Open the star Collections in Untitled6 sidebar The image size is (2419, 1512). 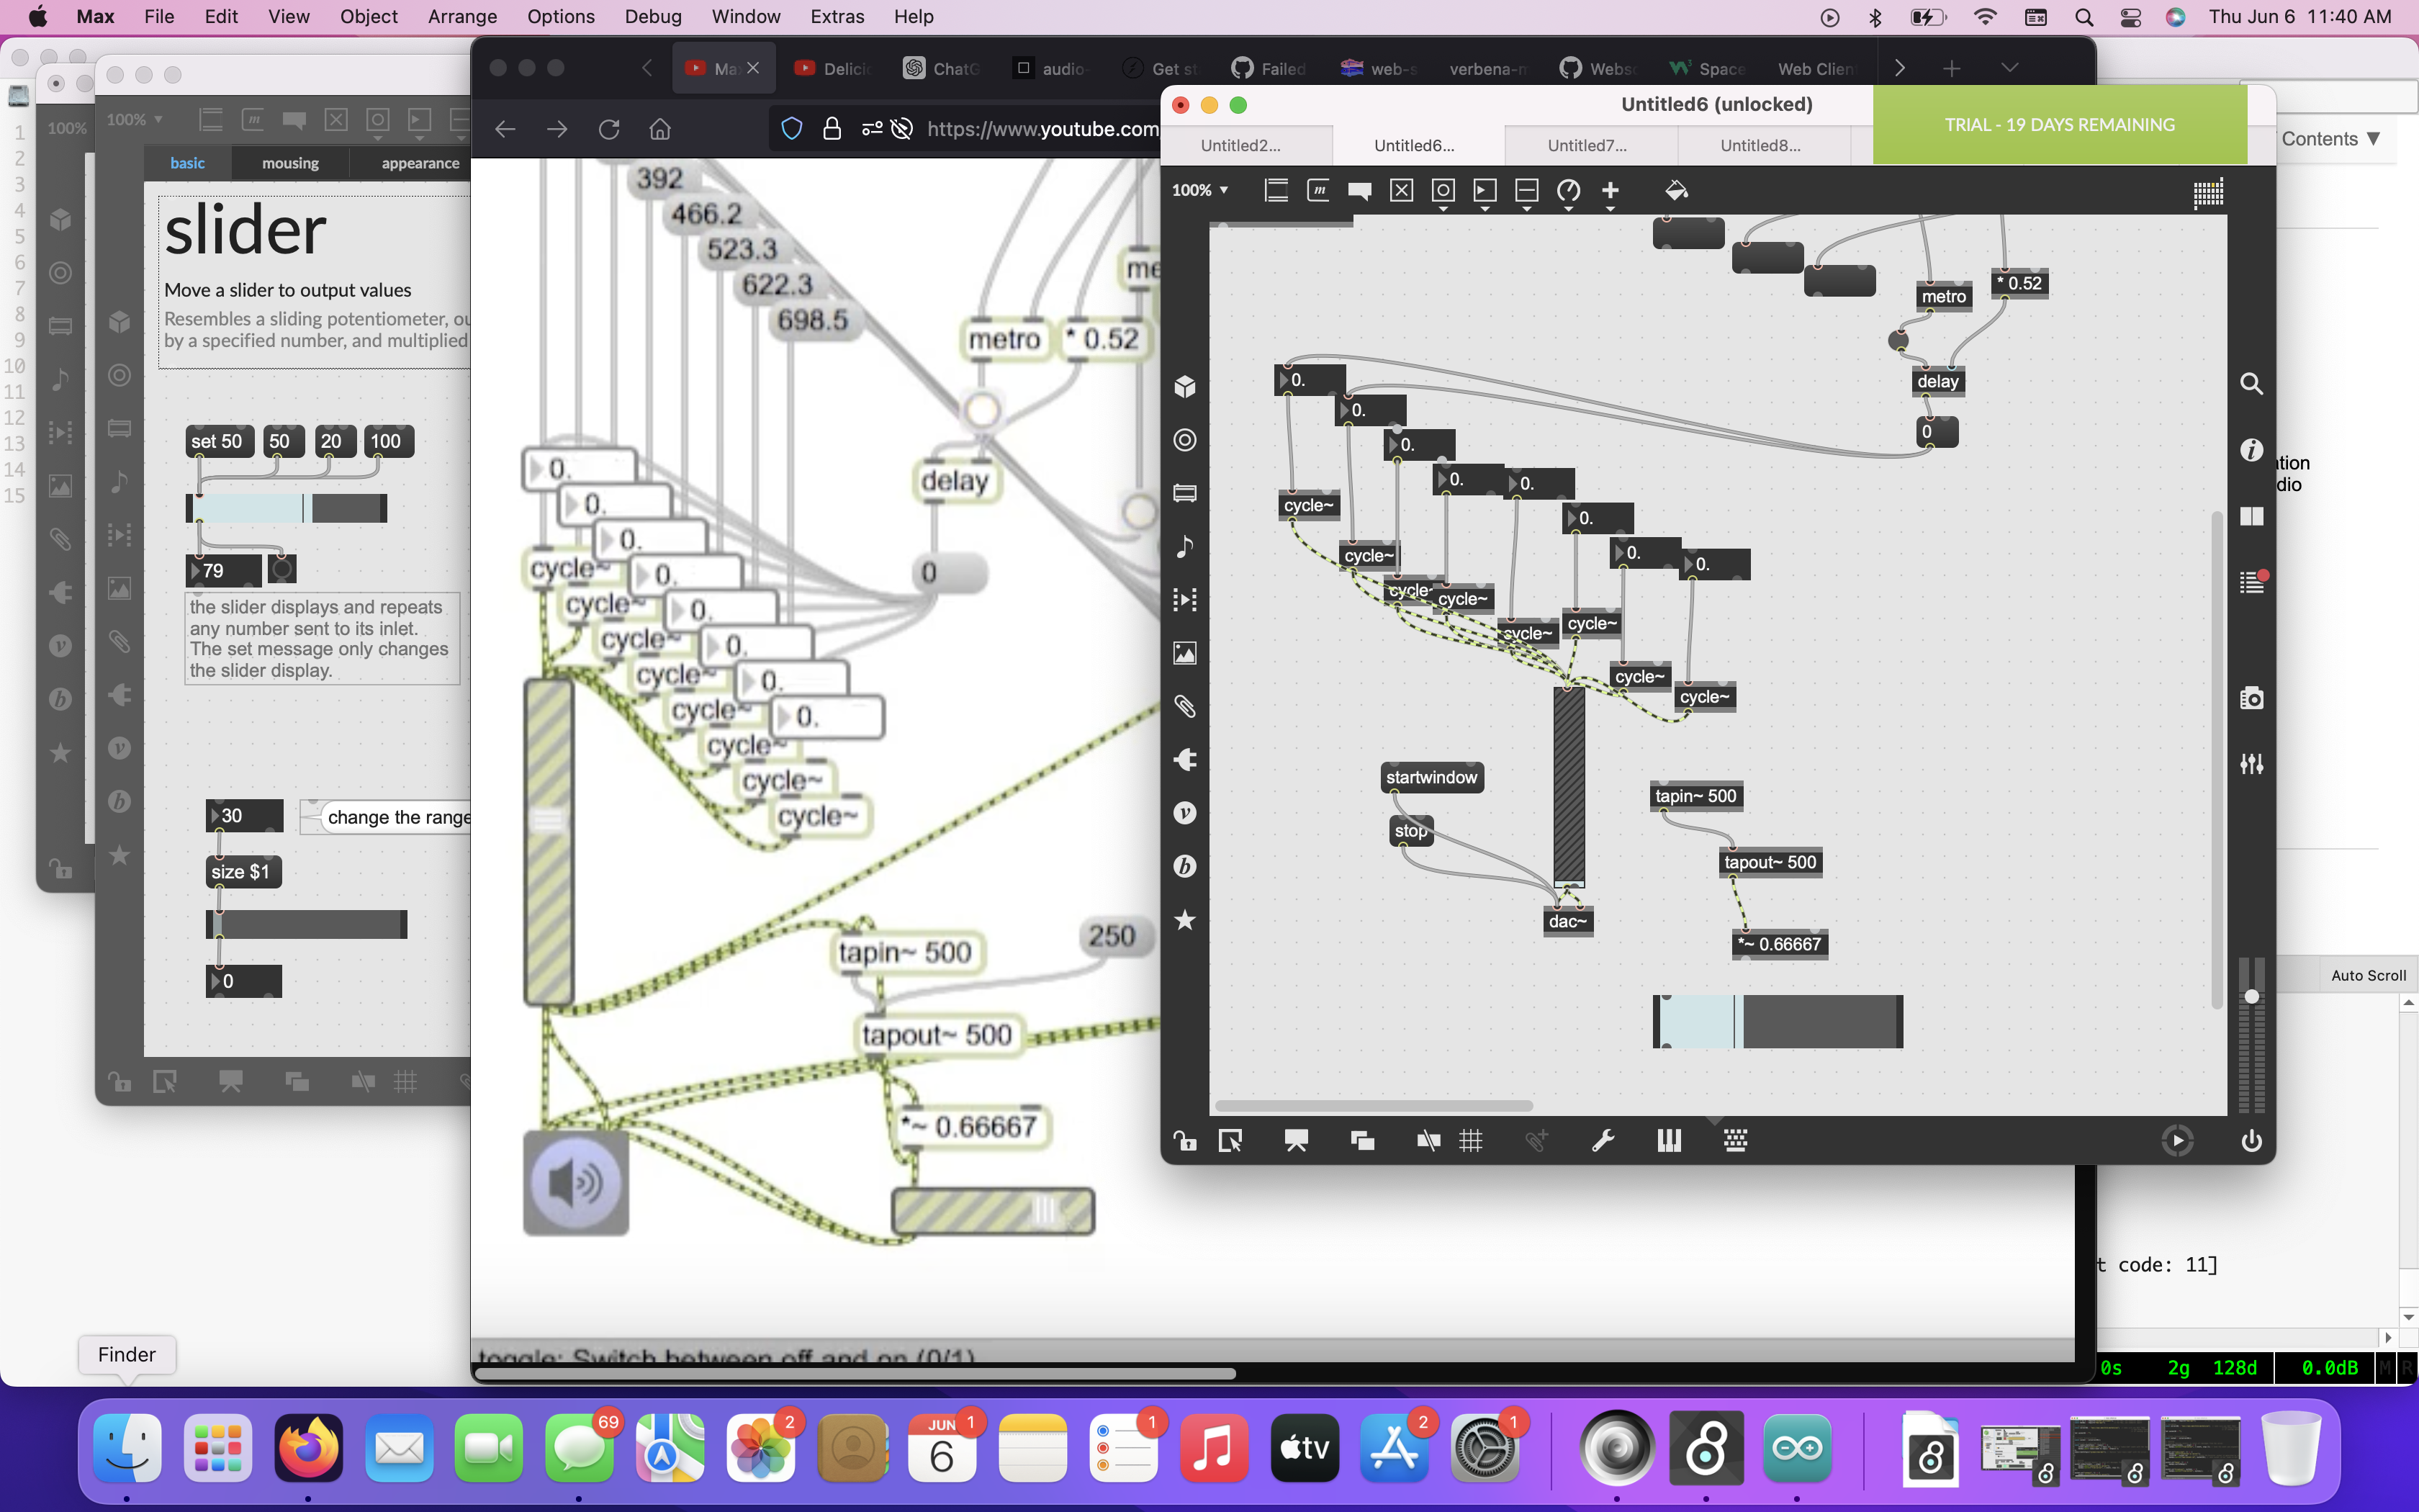click(x=1184, y=919)
